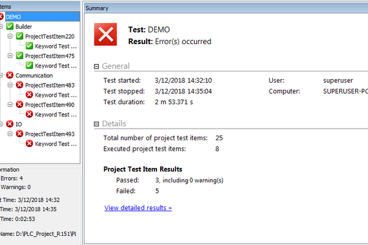
Task: Click the Test started value 3/12/2018 14:32:10
Action: click(183, 80)
